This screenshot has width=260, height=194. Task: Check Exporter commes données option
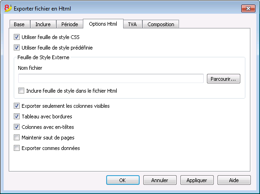pos(16,148)
